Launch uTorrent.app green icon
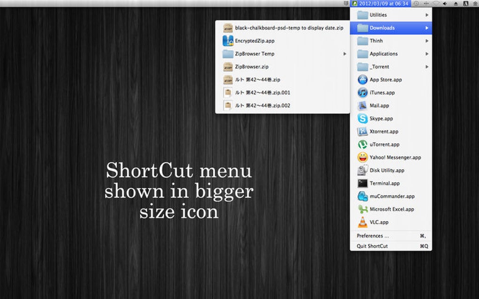Viewport: 479px width, 299px height. tap(363, 144)
